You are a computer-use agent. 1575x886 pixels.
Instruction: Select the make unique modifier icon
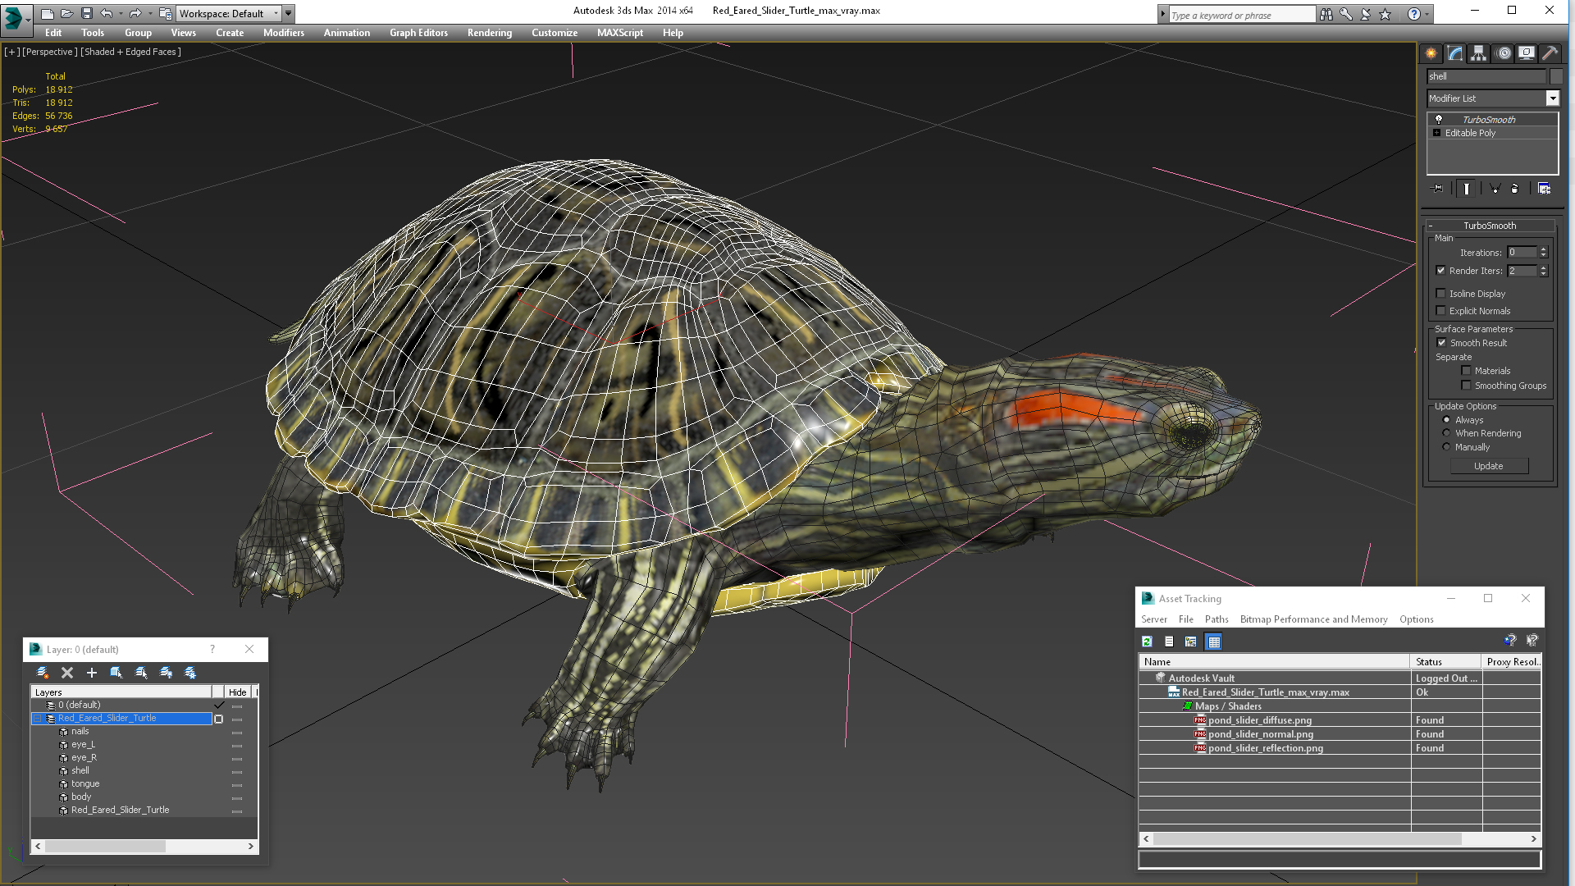click(1491, 188)
